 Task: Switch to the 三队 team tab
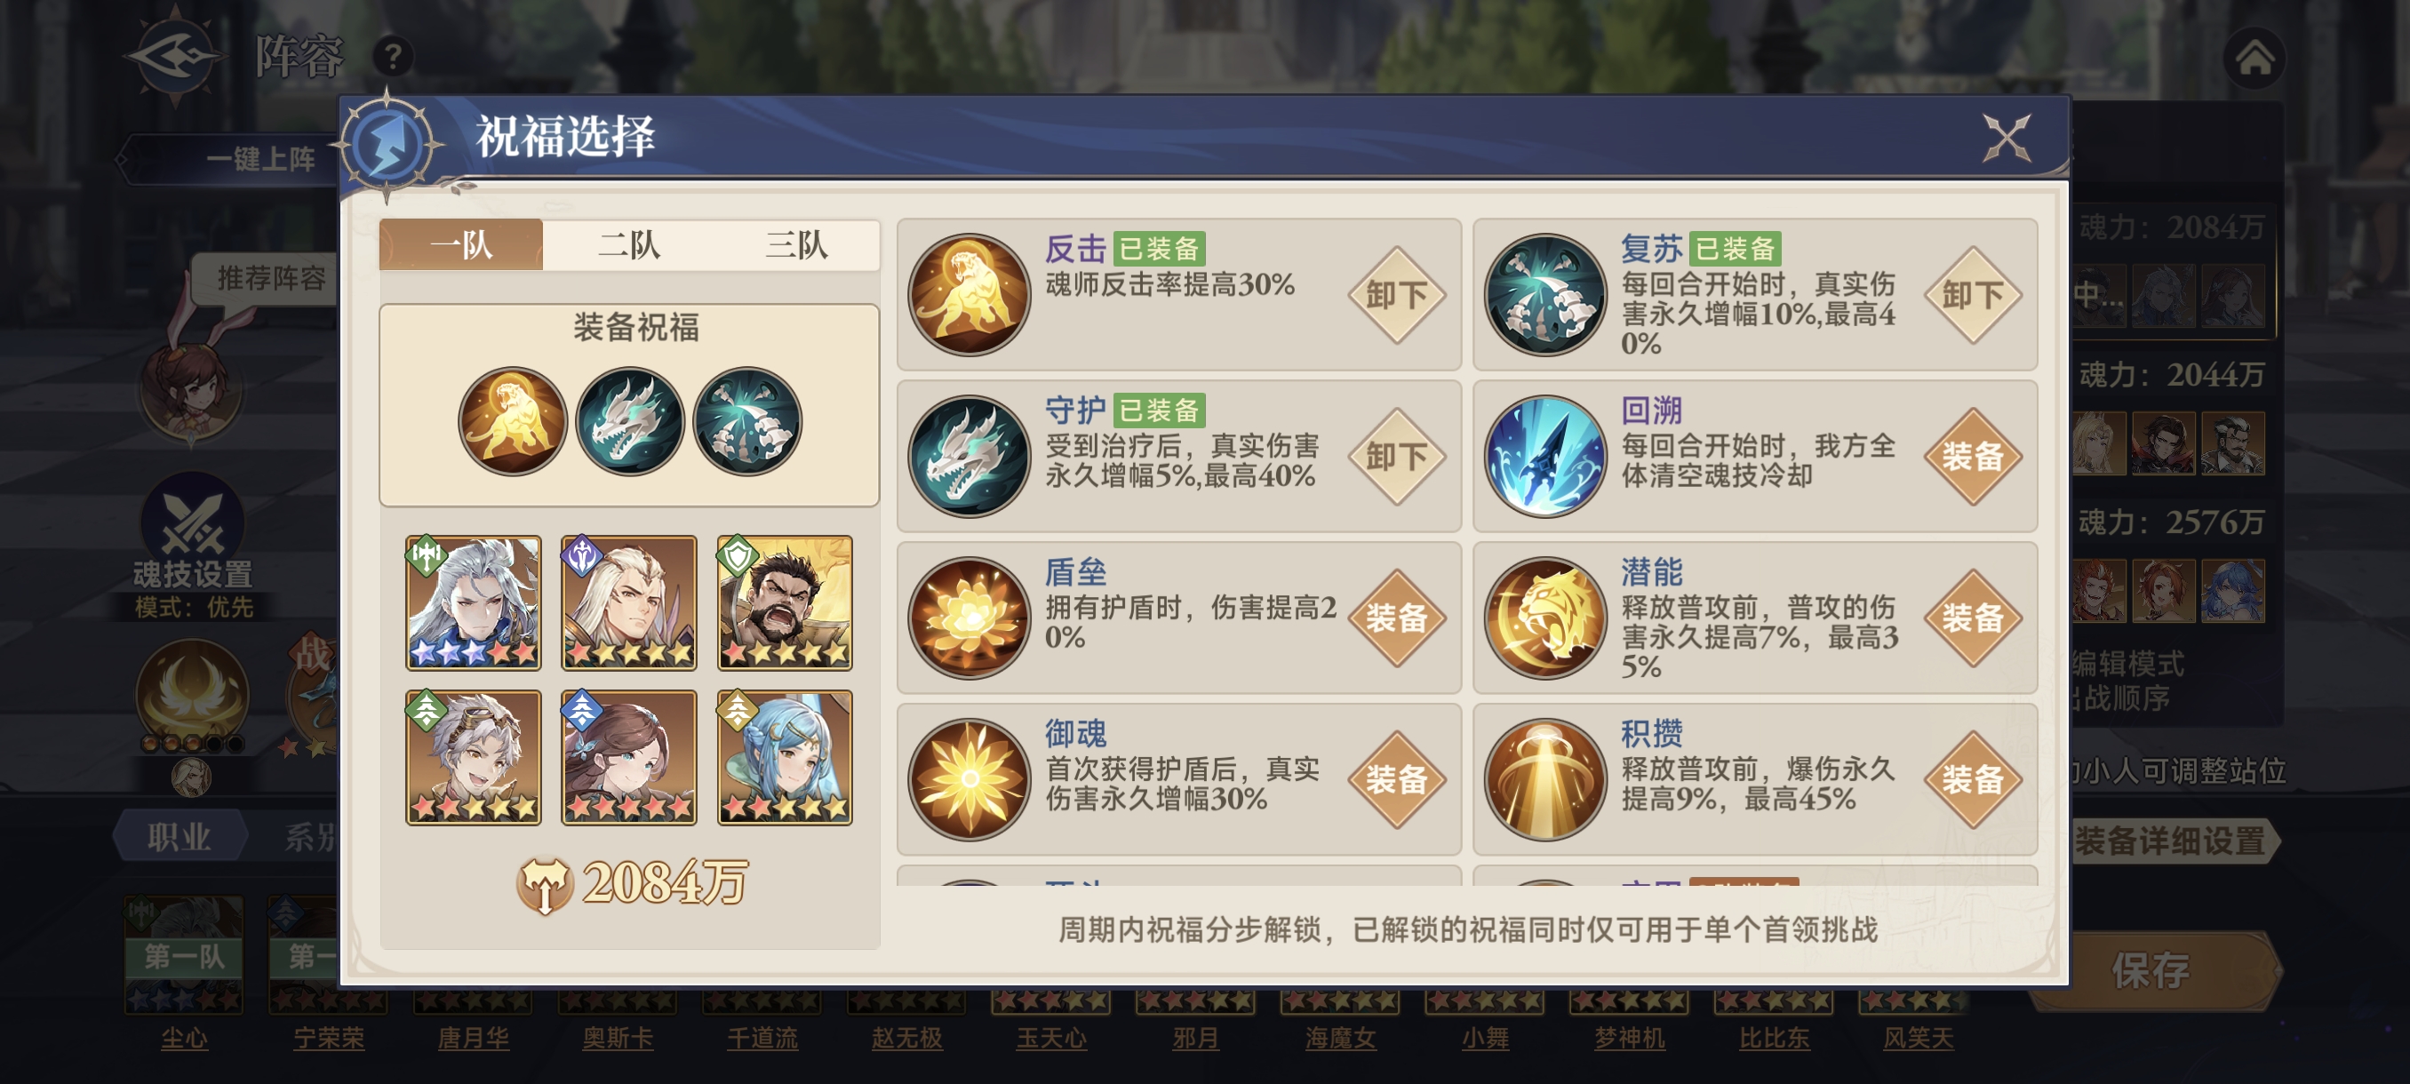796,245
